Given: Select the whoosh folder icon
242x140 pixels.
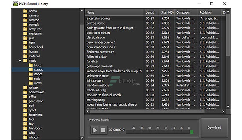Looking at the screenshot, I should pos(25,137).
